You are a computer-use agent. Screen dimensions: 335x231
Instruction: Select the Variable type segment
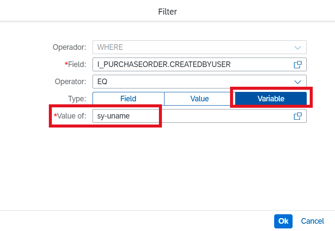pyautogui.click(x=271, y=99)
